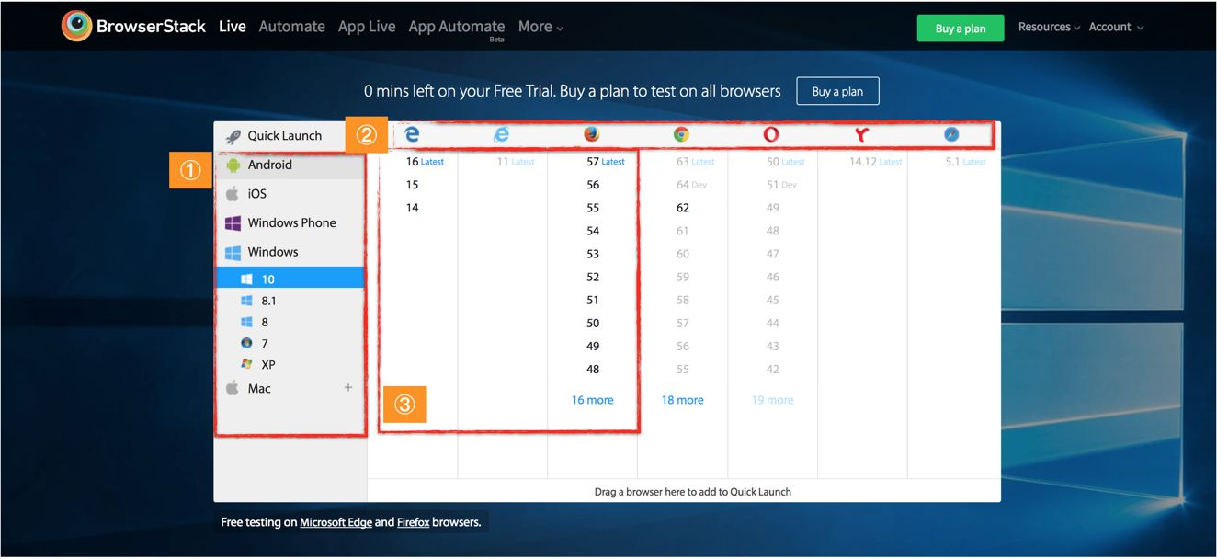Select Windows 8.1

point(290,301)
